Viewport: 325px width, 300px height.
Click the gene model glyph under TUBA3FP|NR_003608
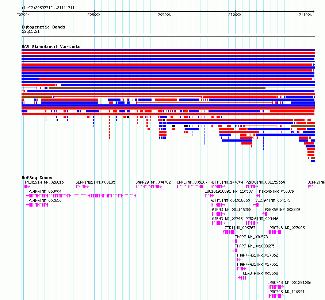point(242,278)
